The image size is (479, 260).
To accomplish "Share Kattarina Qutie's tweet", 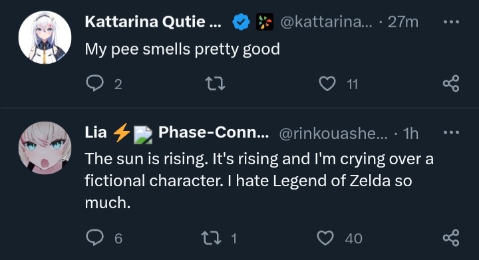I will 451,83.
